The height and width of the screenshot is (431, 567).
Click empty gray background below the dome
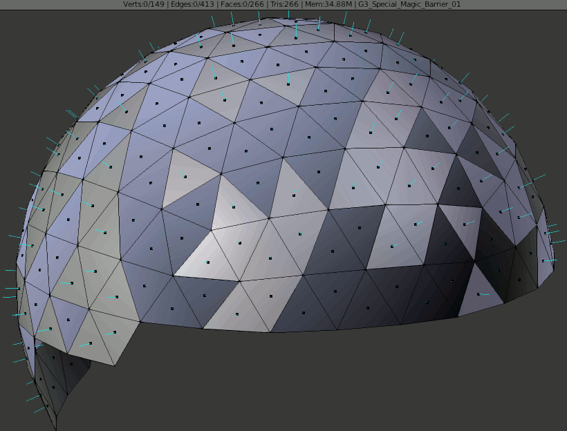pyautogui.click(x=311, y=387)
